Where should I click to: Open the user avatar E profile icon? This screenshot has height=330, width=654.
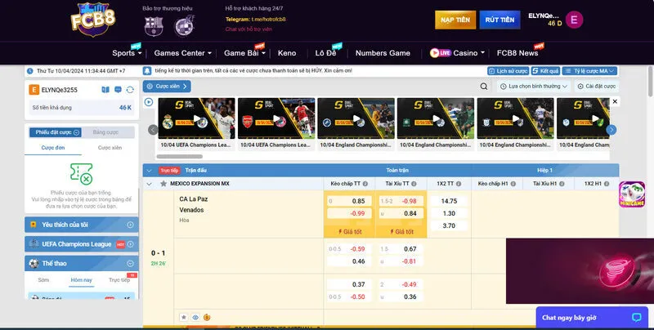[574, 20]
